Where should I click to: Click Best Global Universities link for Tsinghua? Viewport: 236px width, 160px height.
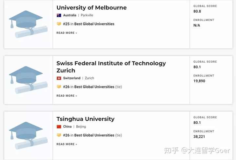[x=94, y=135]
